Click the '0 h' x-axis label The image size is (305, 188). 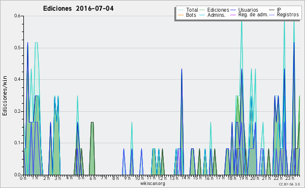pyautogui.click(x=23, y=178)
